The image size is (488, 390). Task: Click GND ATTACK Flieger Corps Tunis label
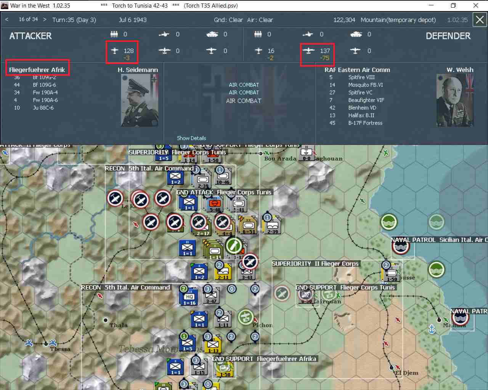point(224,192)
